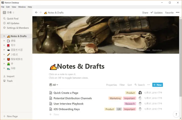Open the iOS Onboarding Keys note
Screen dimensions: 182x120
[x=67, y=109]
